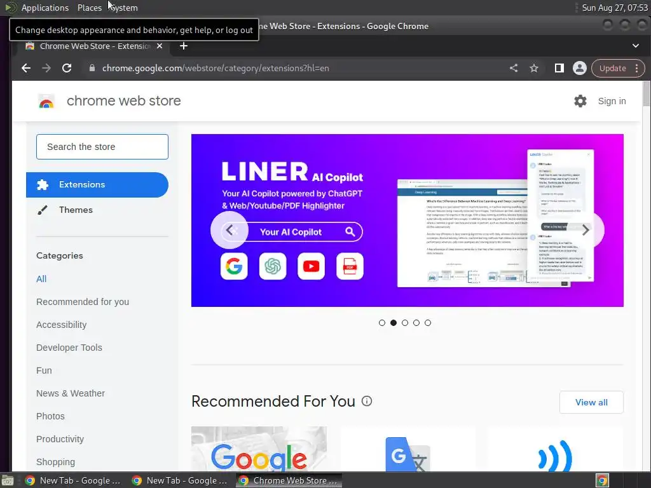Image resolution: width=651 pixels, height=488 pixels.
Task: Close the Chrome Web Store tab
Action: (x=160, y=46)
